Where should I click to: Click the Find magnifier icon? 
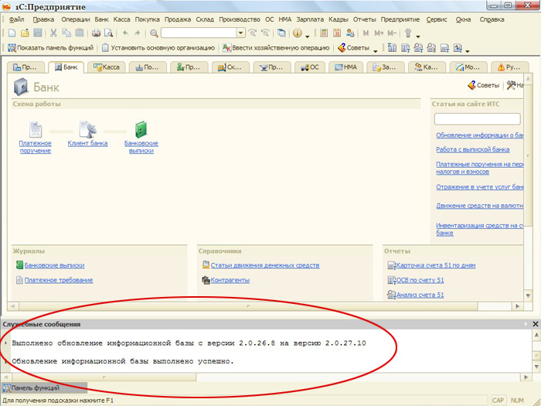coord(154,33)
